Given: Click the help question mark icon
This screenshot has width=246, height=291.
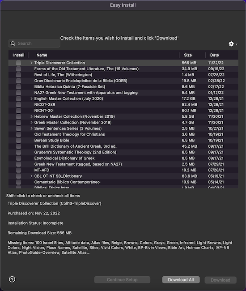Looking at the screenshot, I should tap(12, 279).
